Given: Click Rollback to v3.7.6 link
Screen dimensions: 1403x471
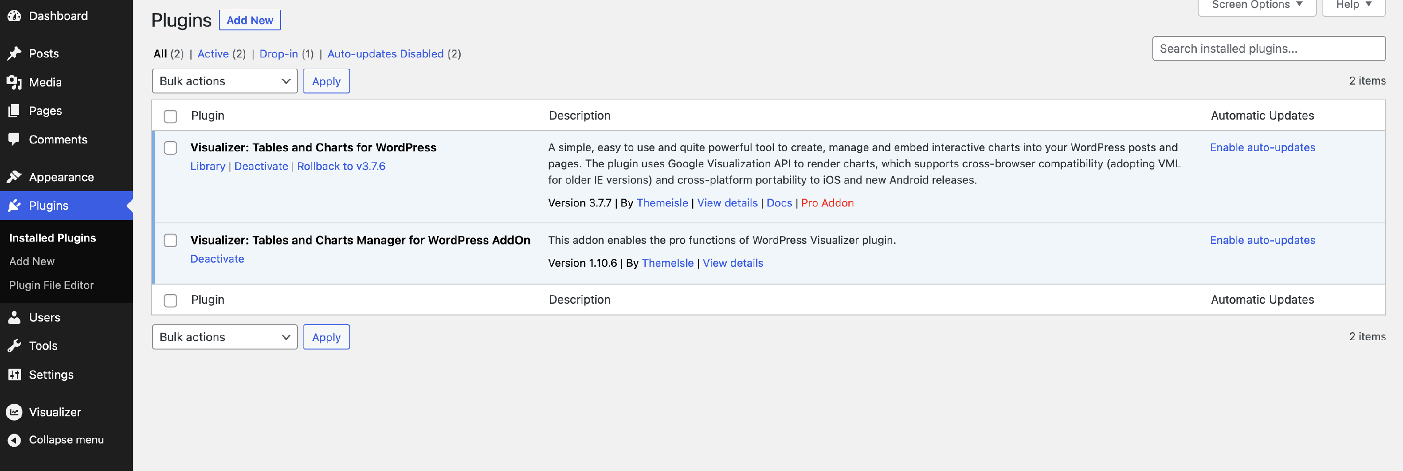Looking at the screenshot, I should pyautogui.click(x=341, y=166).
